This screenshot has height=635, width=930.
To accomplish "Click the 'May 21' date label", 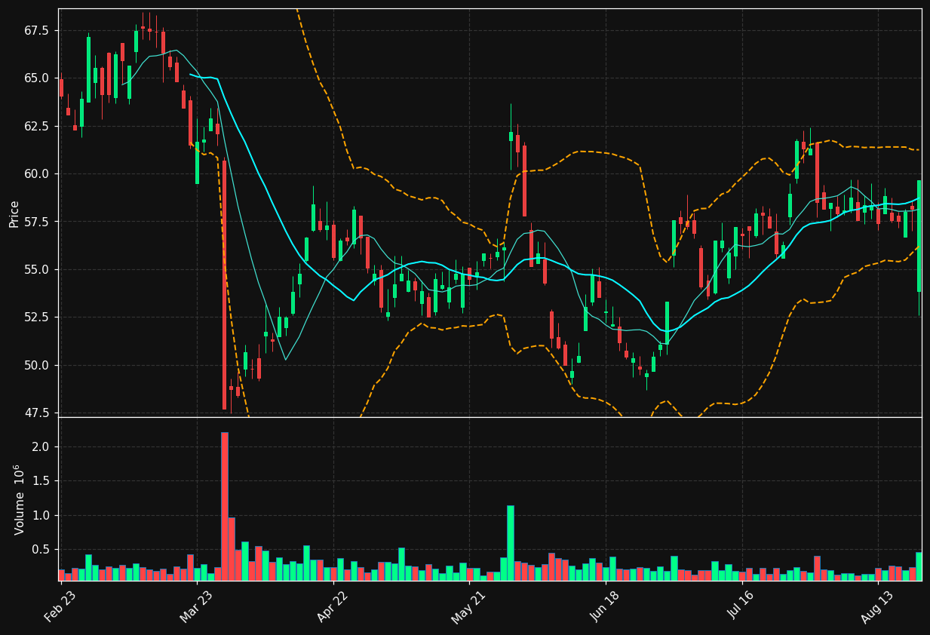I will [x=468, y=608].
